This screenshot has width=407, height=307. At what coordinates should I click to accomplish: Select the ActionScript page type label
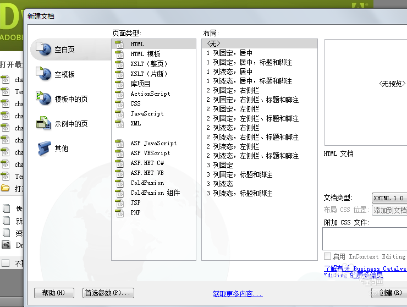point(150,94)
